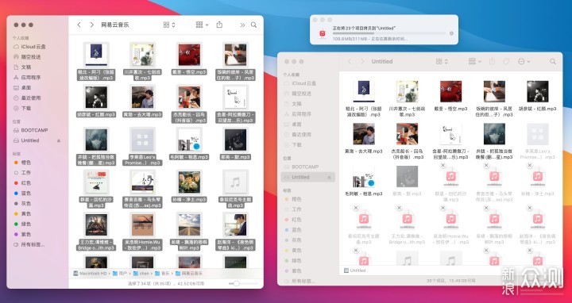Select 隔空投送 in left window sidebar
Screen dimensions: 572x303
27,57
